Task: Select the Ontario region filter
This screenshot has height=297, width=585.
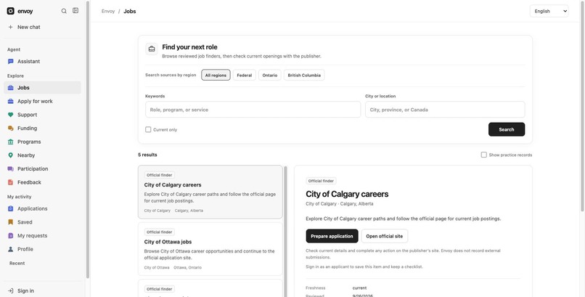Action: click(x=270, y=75)
